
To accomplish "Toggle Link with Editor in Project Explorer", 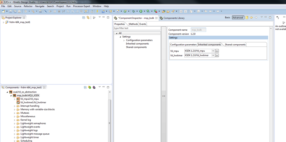I will coord(88,18).
